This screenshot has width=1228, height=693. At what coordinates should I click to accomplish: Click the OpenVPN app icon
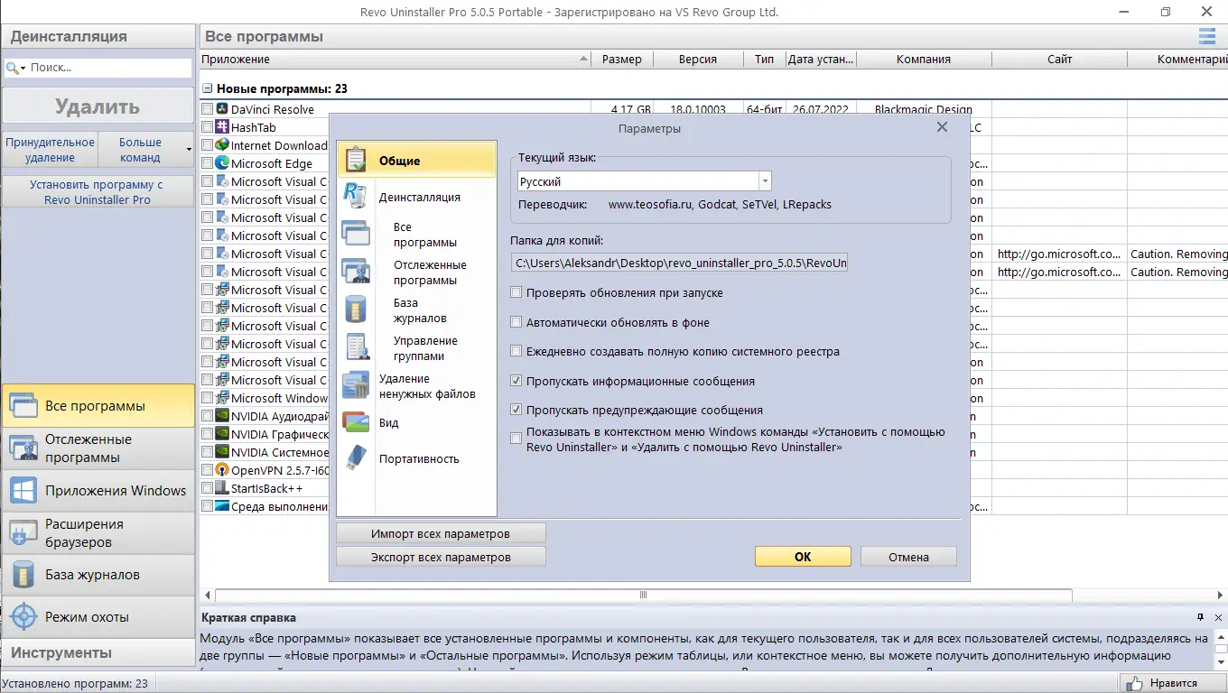click(x=222, y=470)
